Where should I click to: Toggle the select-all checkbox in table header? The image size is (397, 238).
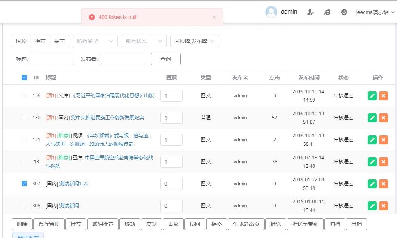click(x=24, y=78)
